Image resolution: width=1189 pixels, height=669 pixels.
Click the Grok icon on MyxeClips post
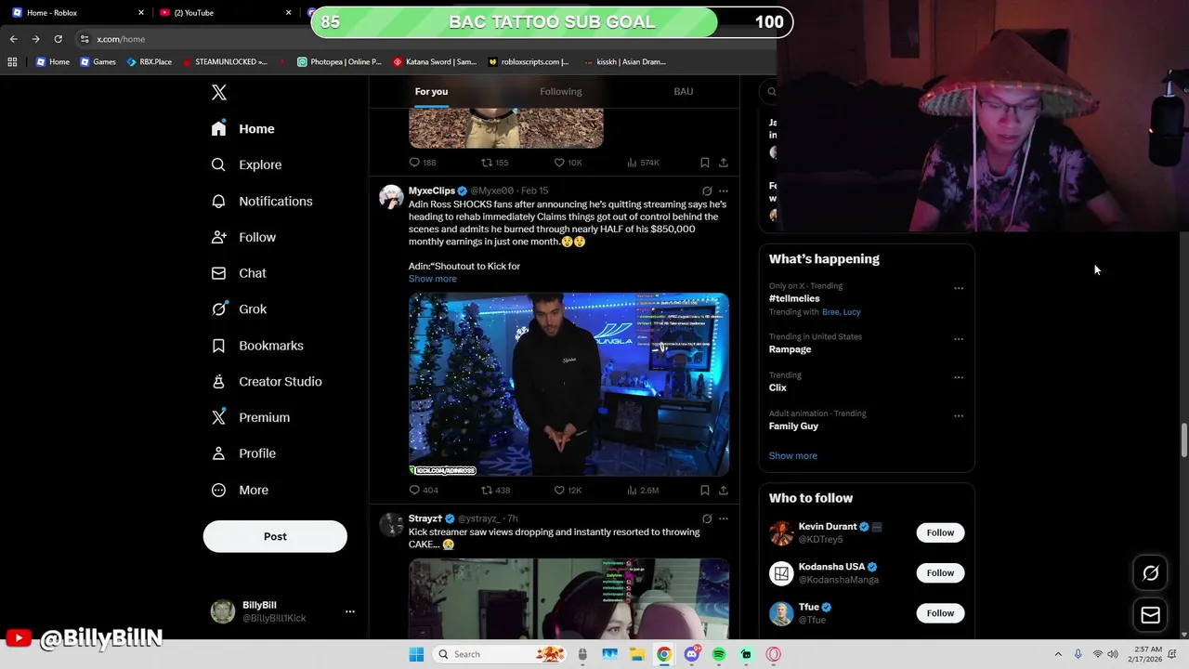(x=707, y=191)
